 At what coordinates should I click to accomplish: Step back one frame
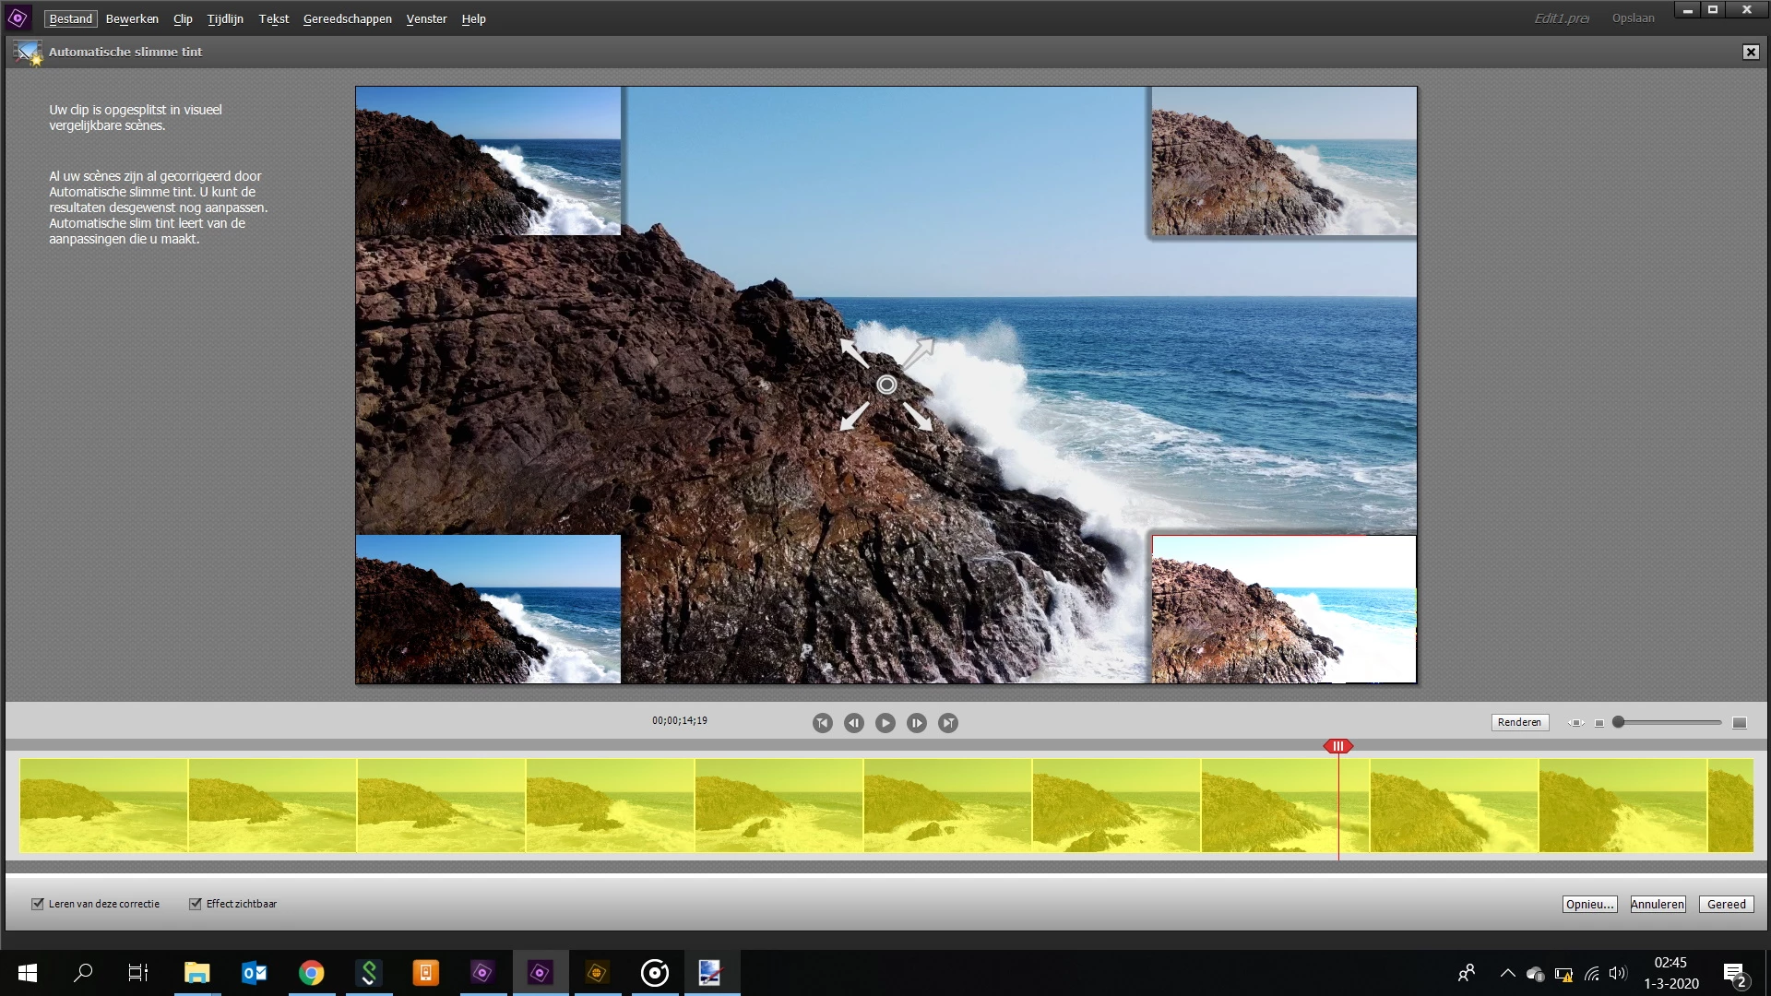(853, 723)
